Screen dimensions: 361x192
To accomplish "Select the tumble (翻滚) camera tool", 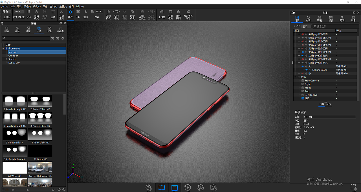I will [70, 14].
